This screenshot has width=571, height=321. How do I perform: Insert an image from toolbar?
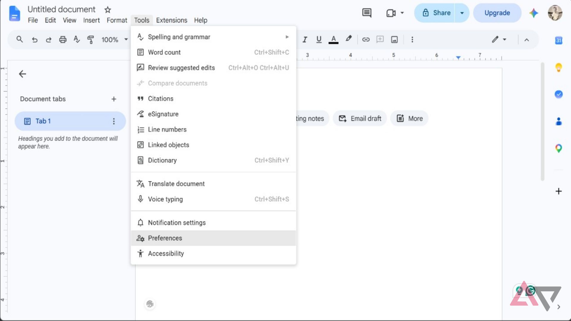[394, 40]
